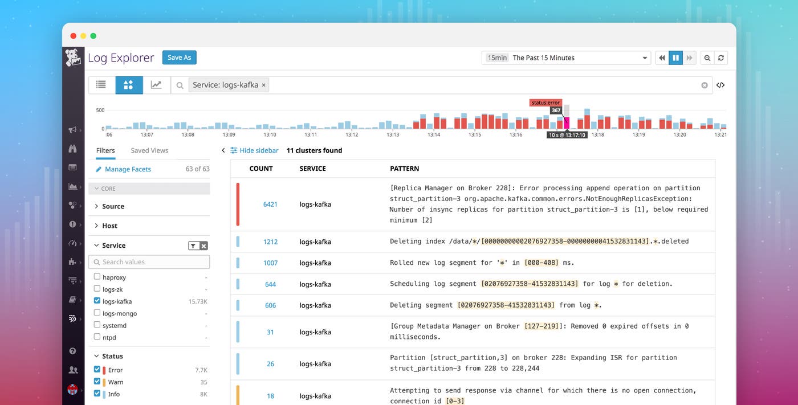This screenshot has width=798, height=405.
Task: Open the query code editor
Action: pos(720,84)
